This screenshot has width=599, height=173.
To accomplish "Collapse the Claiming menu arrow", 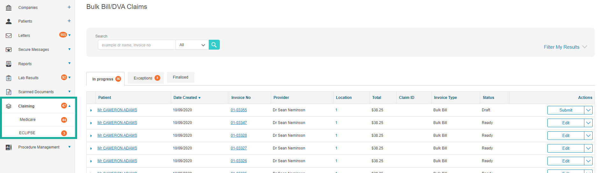I will pos(69,106).
